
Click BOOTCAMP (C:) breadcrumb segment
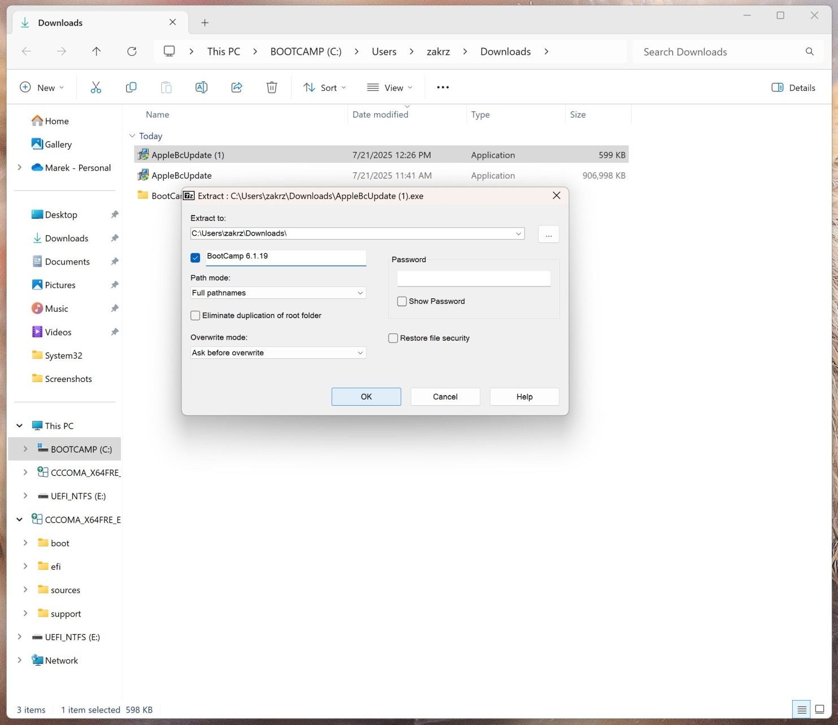click(306, 51)
